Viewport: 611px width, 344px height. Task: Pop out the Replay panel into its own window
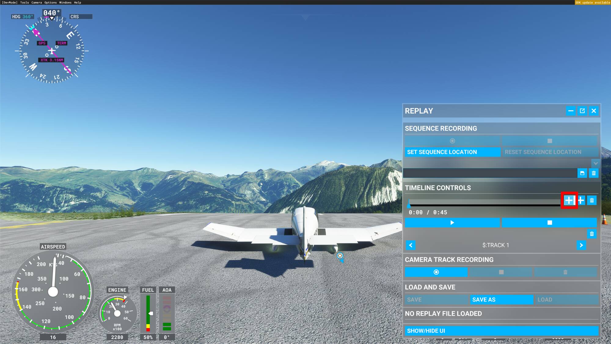pyautogui.click(x=582, y=111)
